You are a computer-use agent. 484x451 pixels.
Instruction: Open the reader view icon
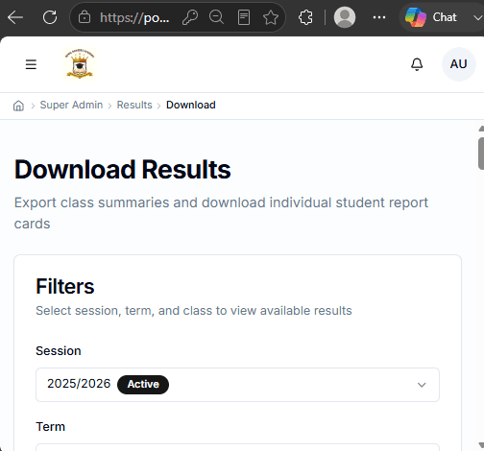tap(244, 17)
